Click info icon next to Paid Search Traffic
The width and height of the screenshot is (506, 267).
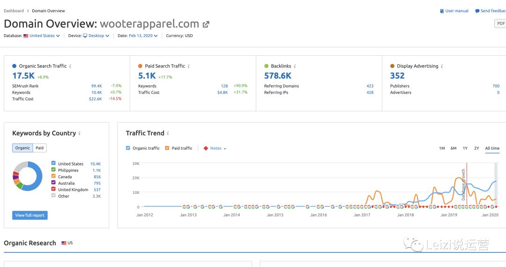pyautogui.click(x=188, y=66)
